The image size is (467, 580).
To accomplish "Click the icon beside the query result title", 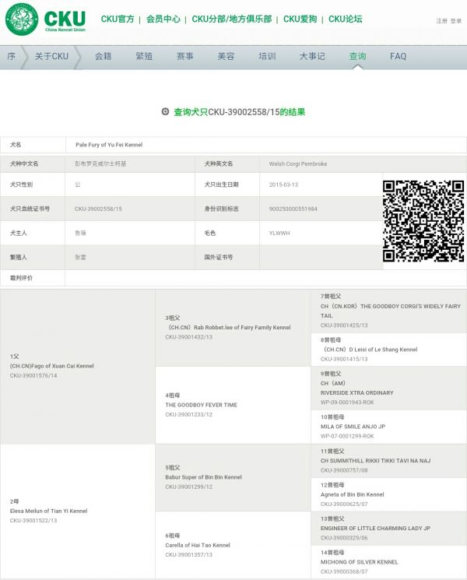I will (165, 111).
